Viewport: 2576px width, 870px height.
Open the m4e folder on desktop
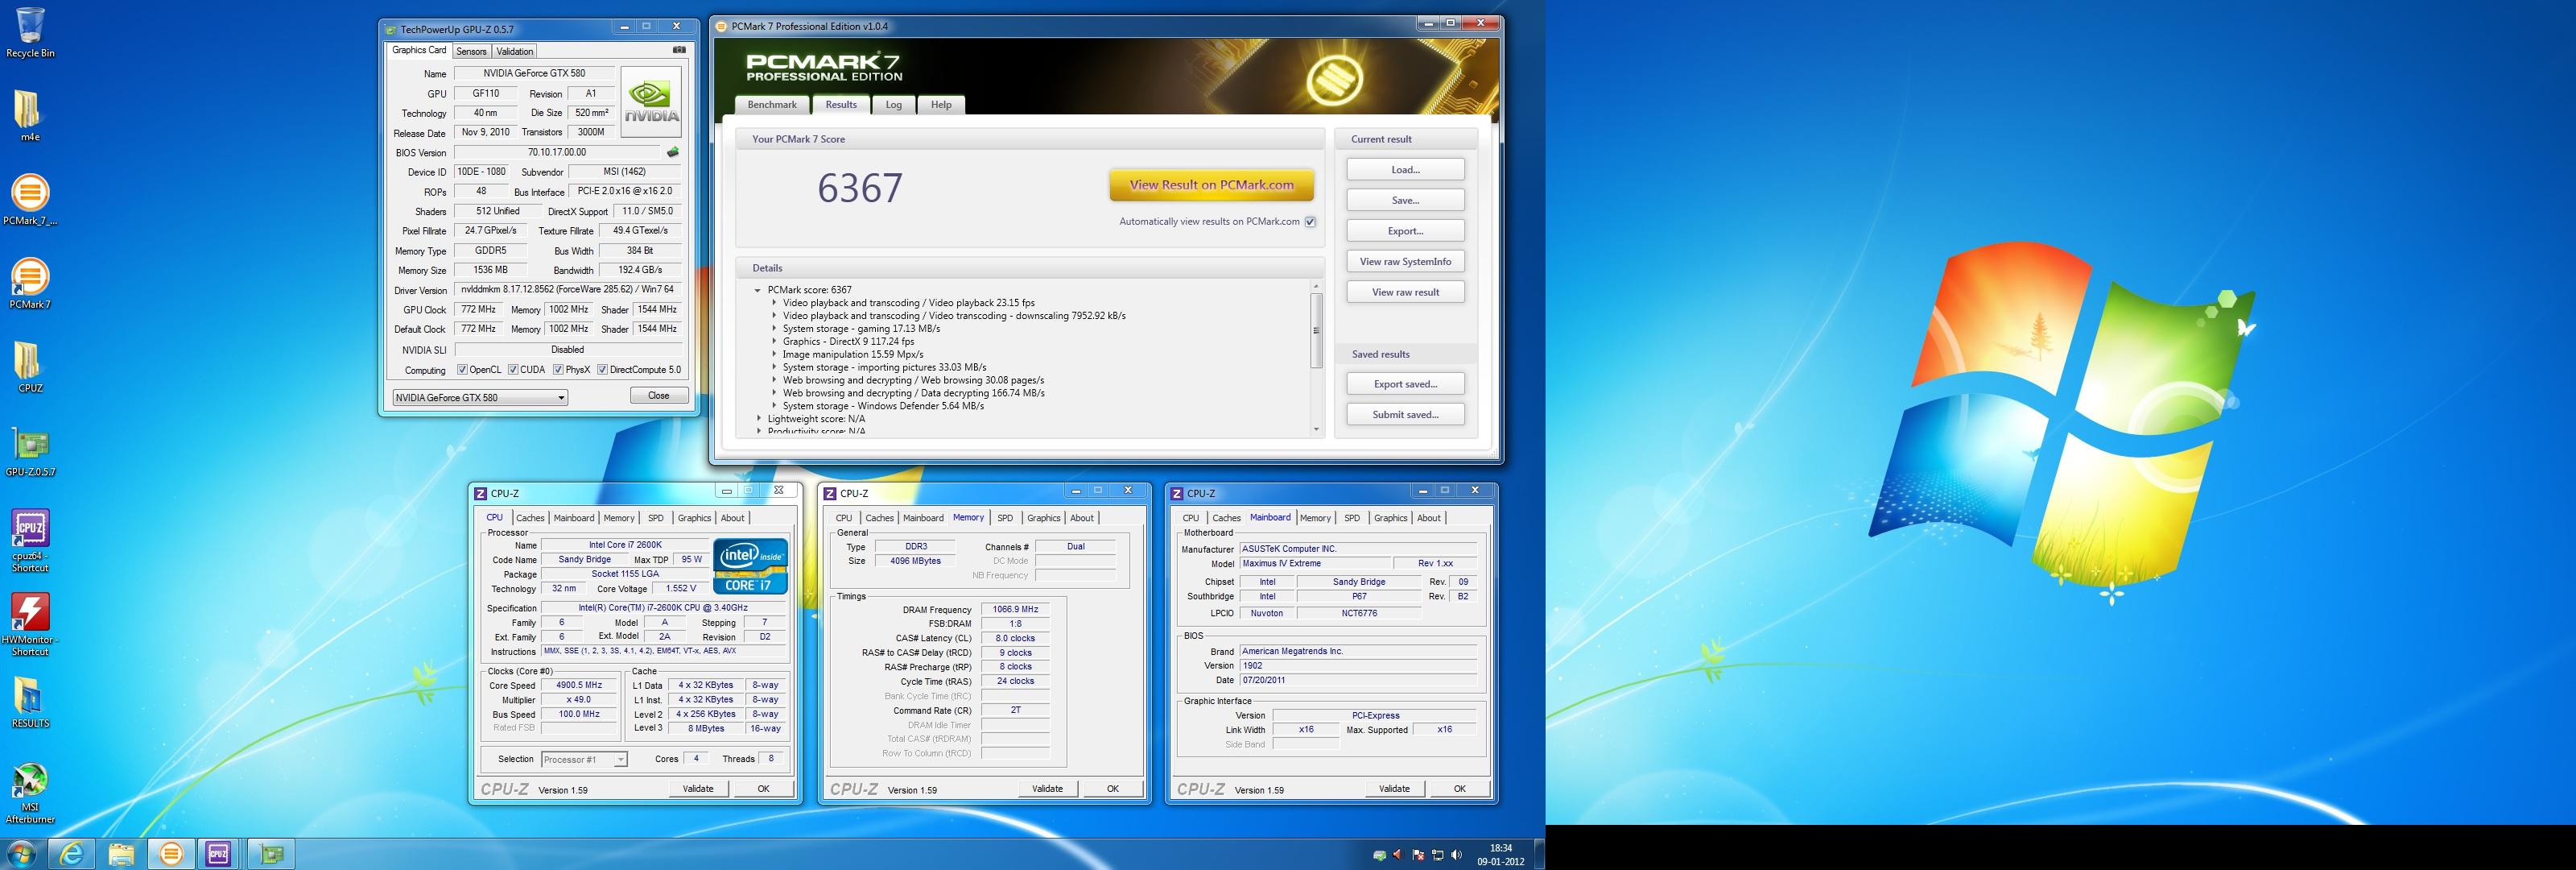coord(29,116)
